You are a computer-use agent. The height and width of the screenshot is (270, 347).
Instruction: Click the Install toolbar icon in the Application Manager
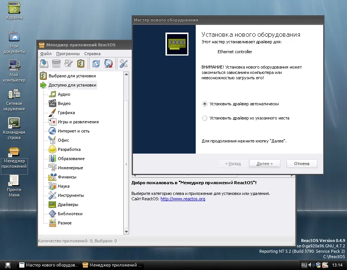[x=44, y=64]
